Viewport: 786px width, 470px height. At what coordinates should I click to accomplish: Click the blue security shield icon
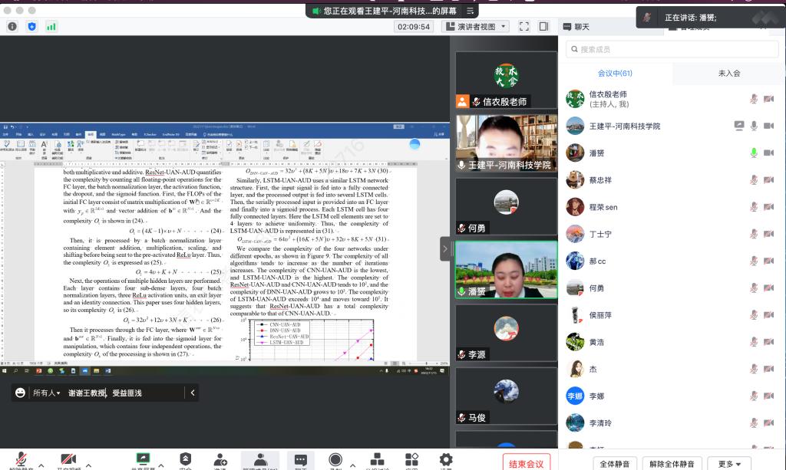[31, 26]
